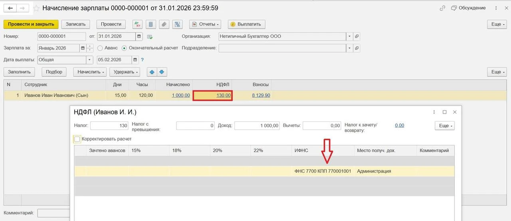Open the Организация record in new form
The image size is (511, 221).
pyautogui.click(x=357, y=36)
